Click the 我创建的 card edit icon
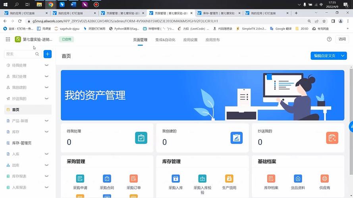353x198 pixels. (237, 138)
